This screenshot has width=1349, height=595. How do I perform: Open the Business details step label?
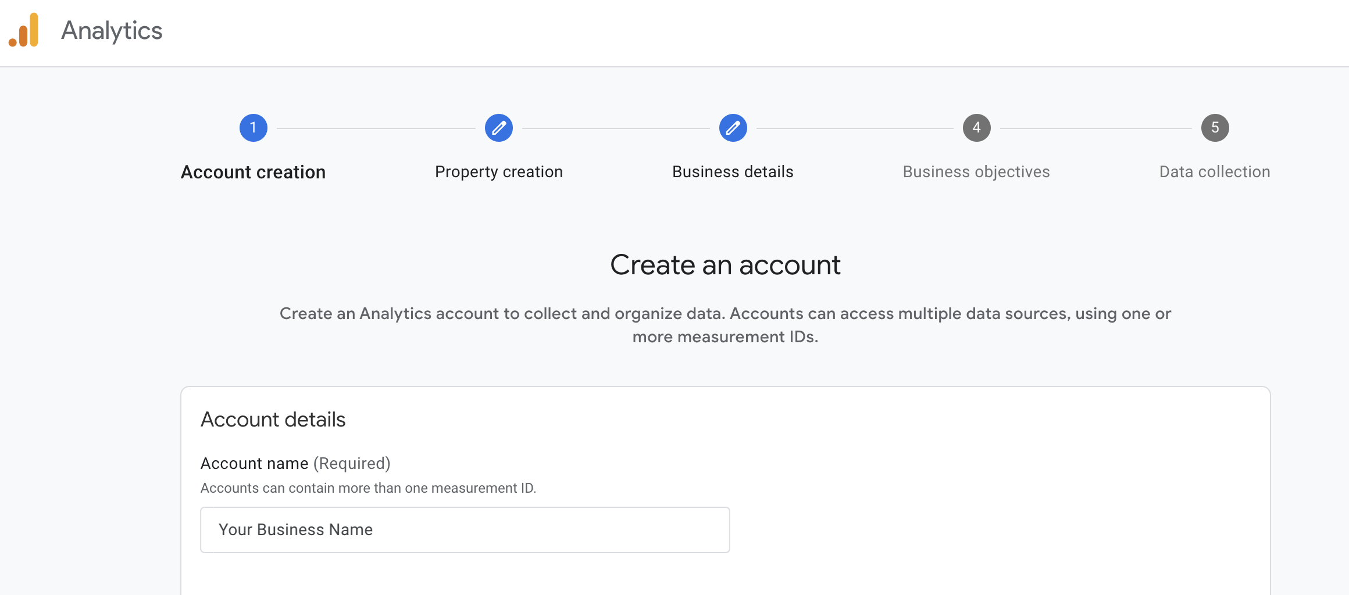[x=733, y=172]
